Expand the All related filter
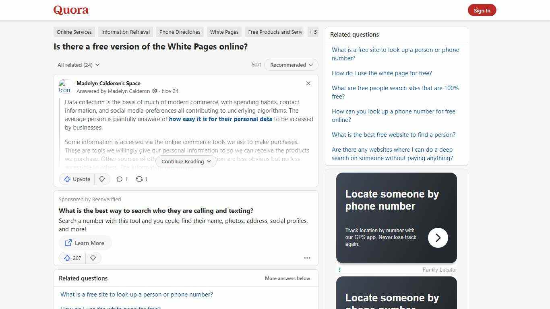 [x=78, y=65]
